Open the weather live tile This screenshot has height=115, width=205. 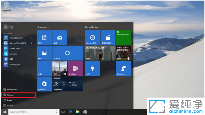click(67, 84)
